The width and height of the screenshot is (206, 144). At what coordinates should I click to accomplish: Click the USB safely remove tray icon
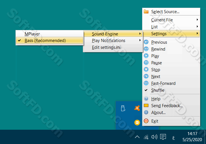pyautogui.click(x=123, y=108)
